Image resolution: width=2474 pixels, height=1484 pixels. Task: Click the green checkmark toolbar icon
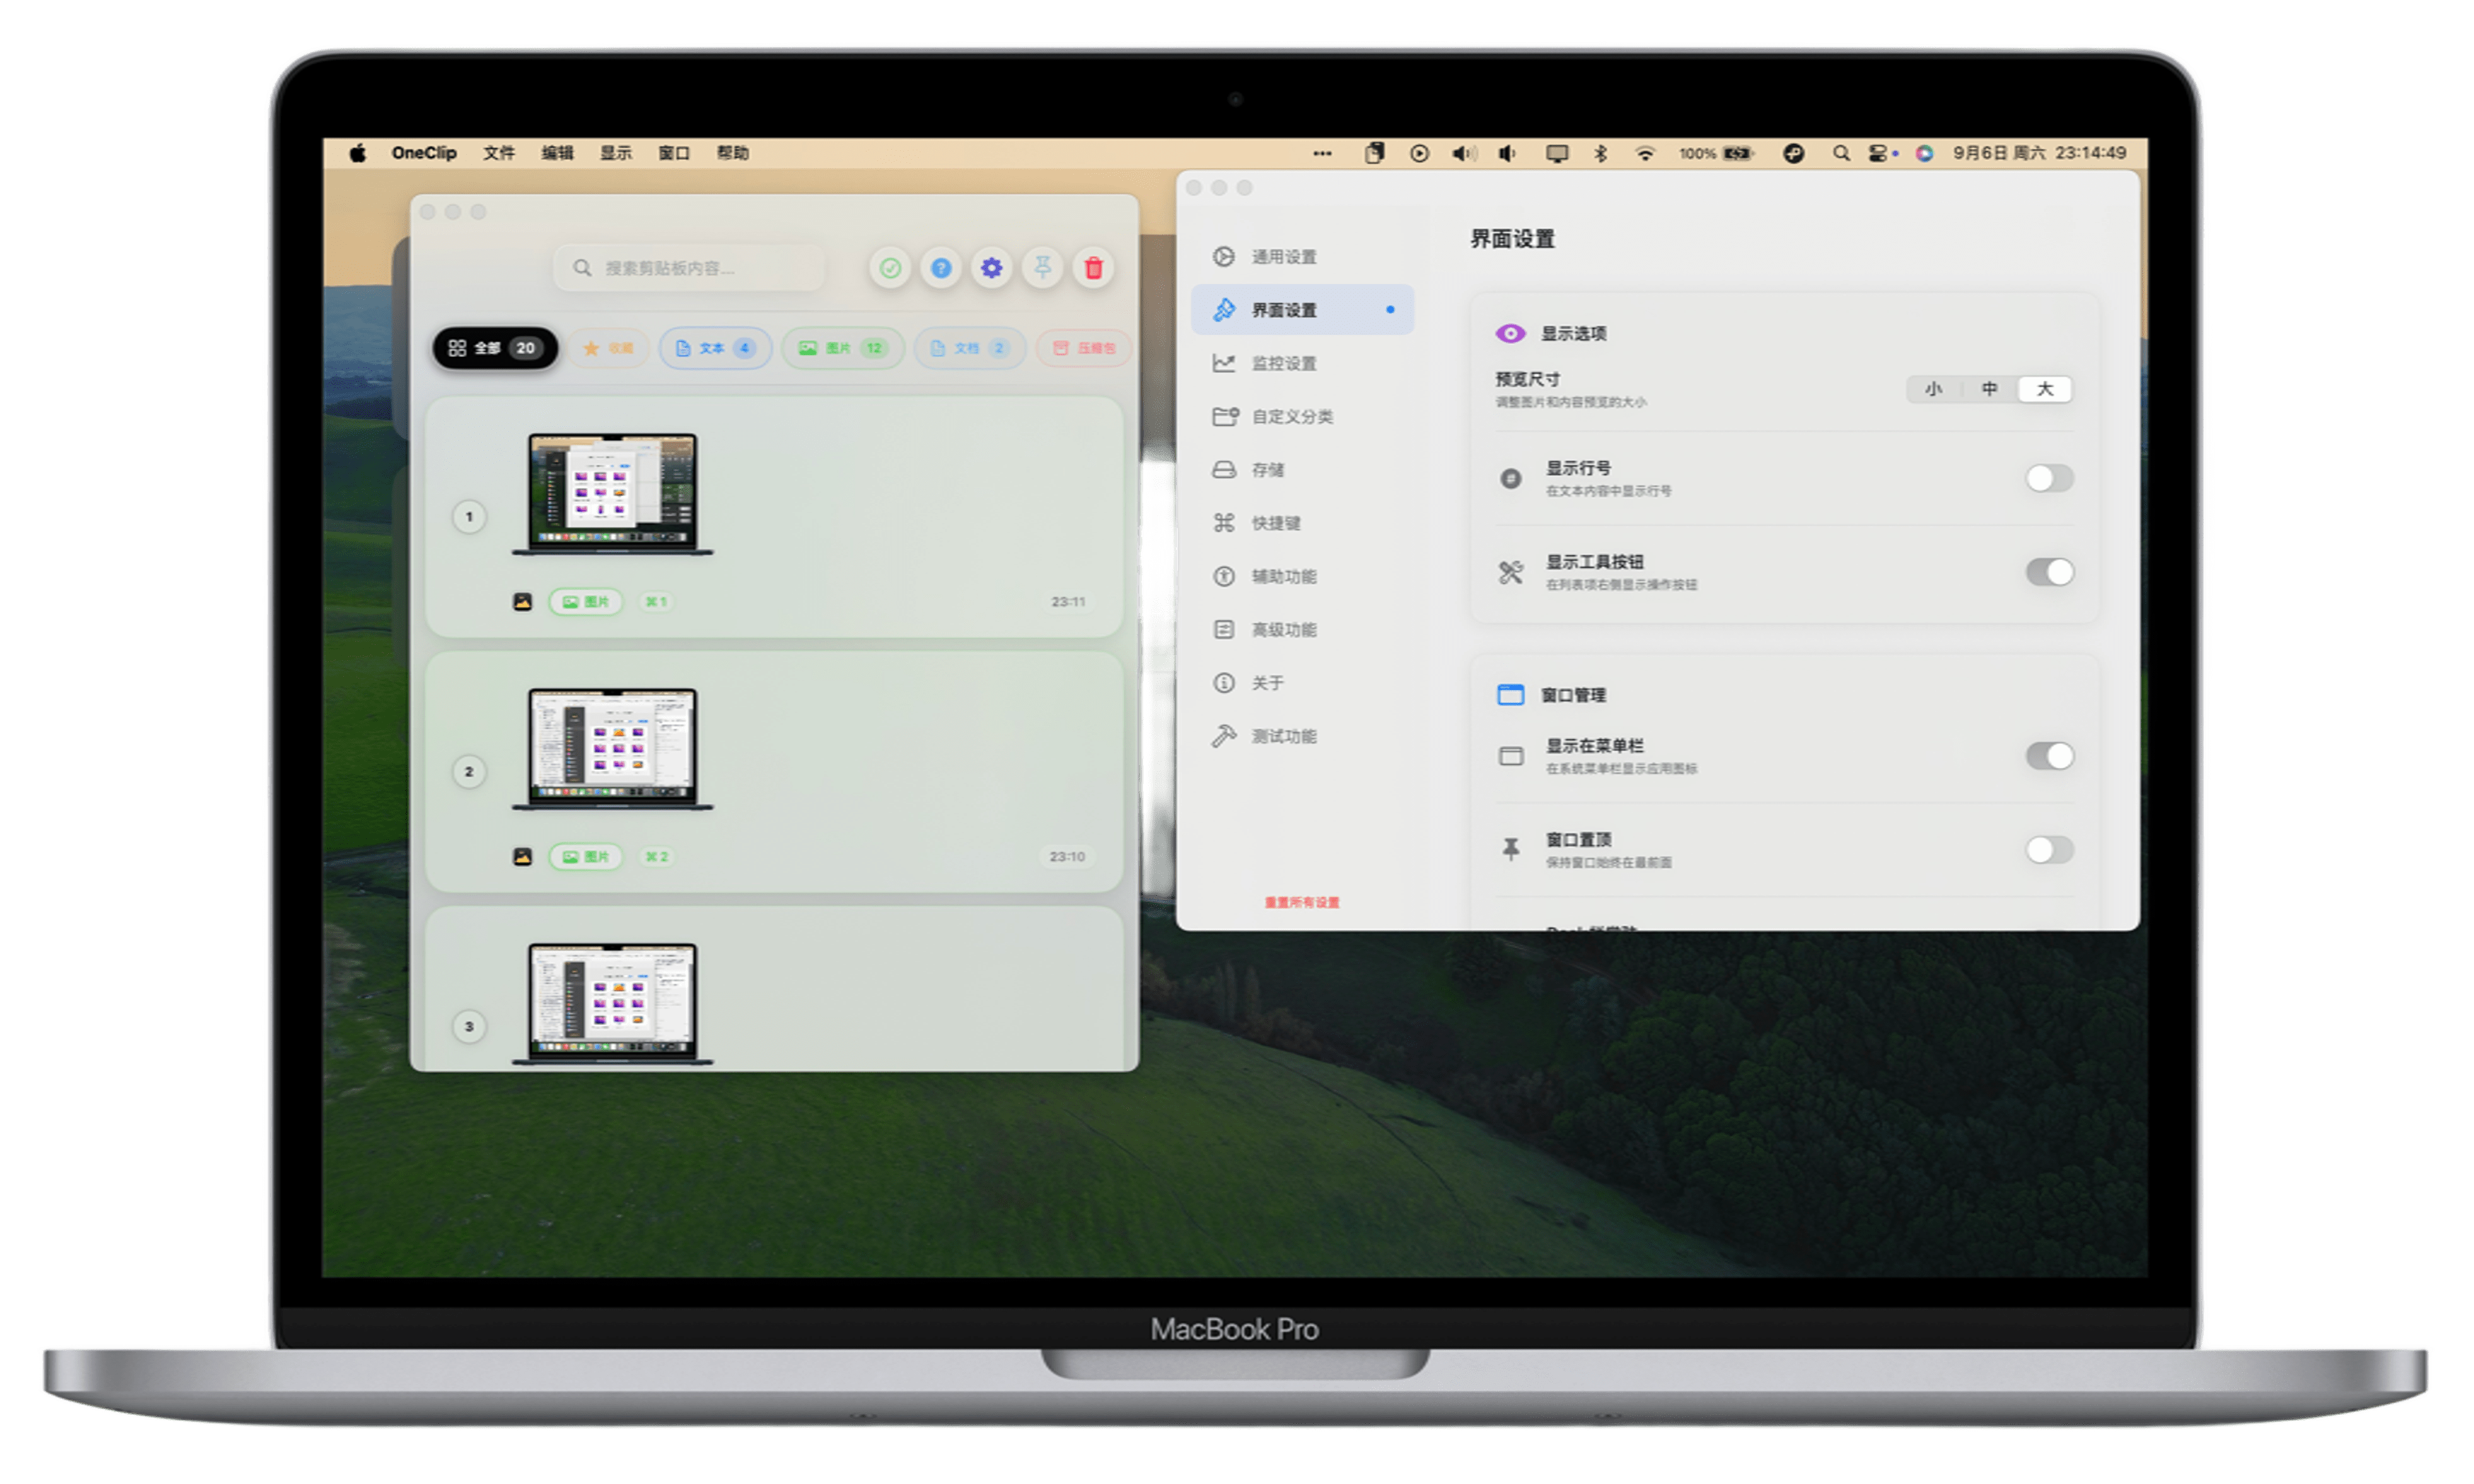[889, 268]
